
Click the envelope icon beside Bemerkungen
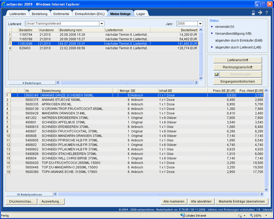(216, 74)
